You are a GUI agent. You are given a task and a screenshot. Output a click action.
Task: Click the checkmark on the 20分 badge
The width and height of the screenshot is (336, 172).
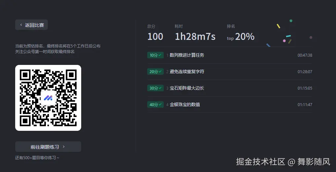coord(160,72)
